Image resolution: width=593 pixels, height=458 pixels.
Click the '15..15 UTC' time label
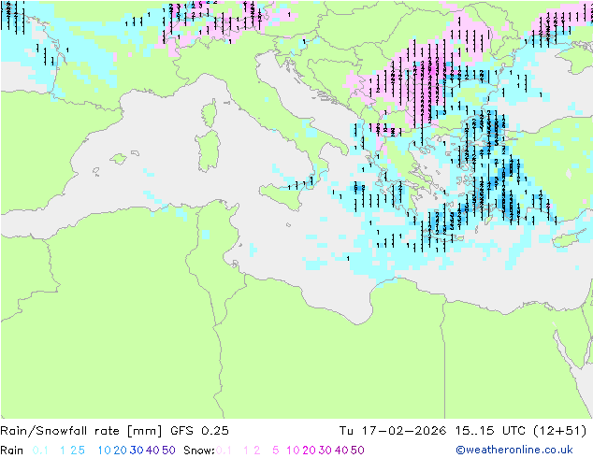[x=490, y=431]
